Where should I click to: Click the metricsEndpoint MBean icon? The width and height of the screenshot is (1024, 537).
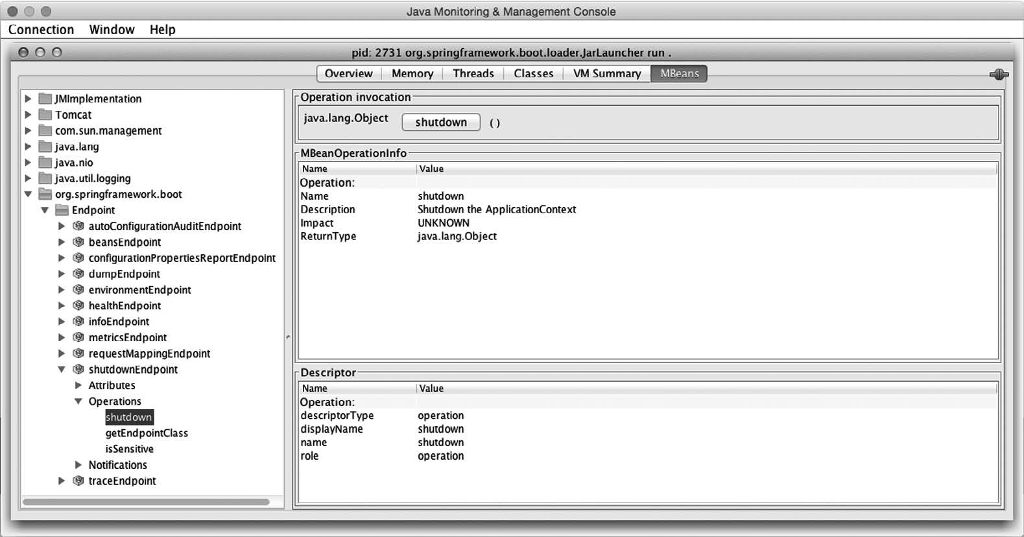[78, 337]
